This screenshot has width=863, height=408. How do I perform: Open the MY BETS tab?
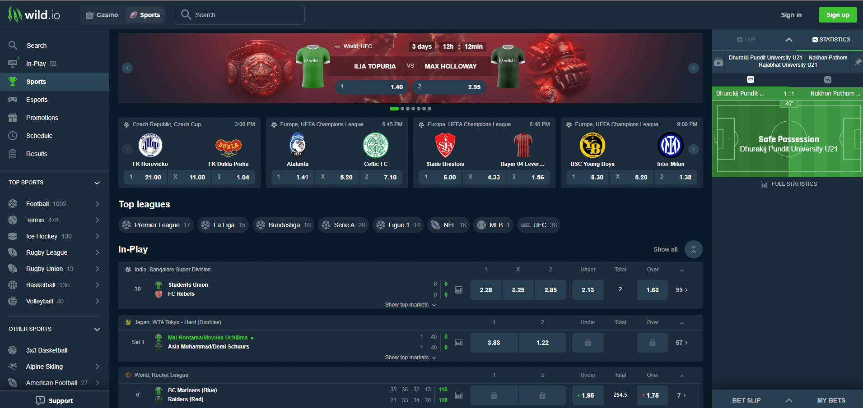point(831,400)
